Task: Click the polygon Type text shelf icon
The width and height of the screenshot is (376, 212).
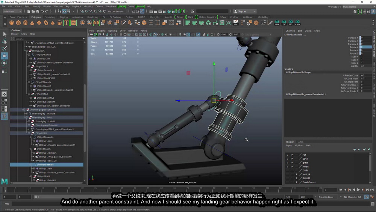Action: pyautogui.click(x=66, y=23)
